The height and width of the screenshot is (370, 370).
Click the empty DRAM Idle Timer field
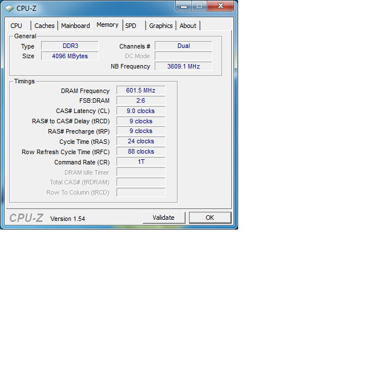click(141, 172)
